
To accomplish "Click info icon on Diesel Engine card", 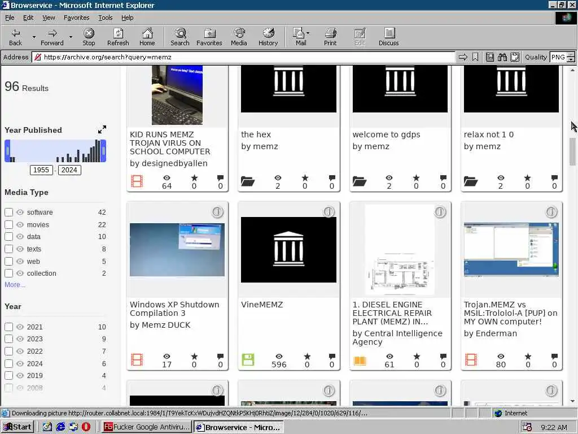I will click(x=440, y=212).
